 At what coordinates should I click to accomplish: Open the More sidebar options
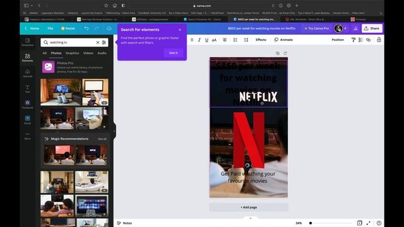coord(28,136)
